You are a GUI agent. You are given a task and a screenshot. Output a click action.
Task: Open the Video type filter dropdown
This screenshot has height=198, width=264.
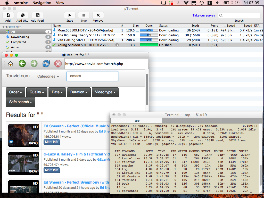pos(105,92)
